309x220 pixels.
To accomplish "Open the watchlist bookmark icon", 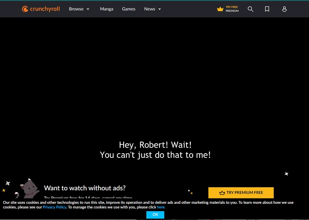I will (x=267, y=9).
